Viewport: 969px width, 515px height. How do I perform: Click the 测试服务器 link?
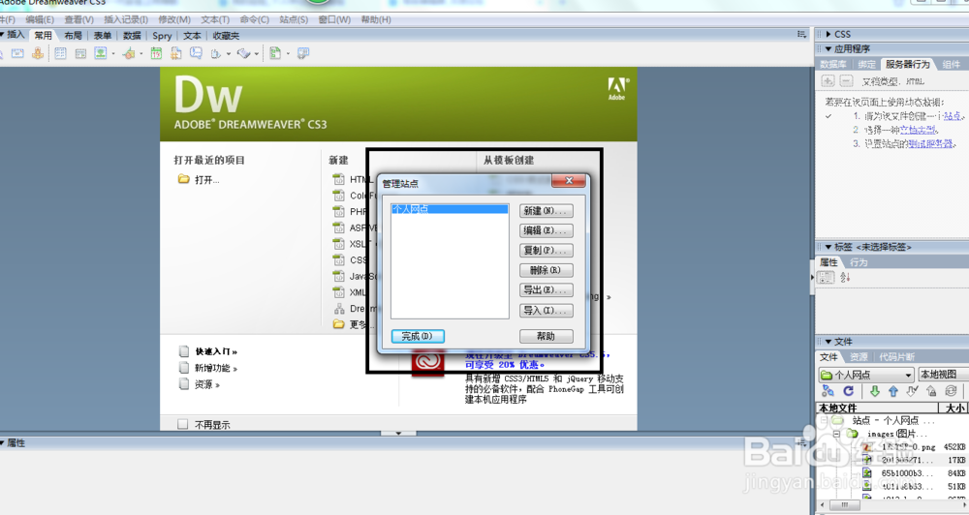pyautogui.click(x=930, y=144)
